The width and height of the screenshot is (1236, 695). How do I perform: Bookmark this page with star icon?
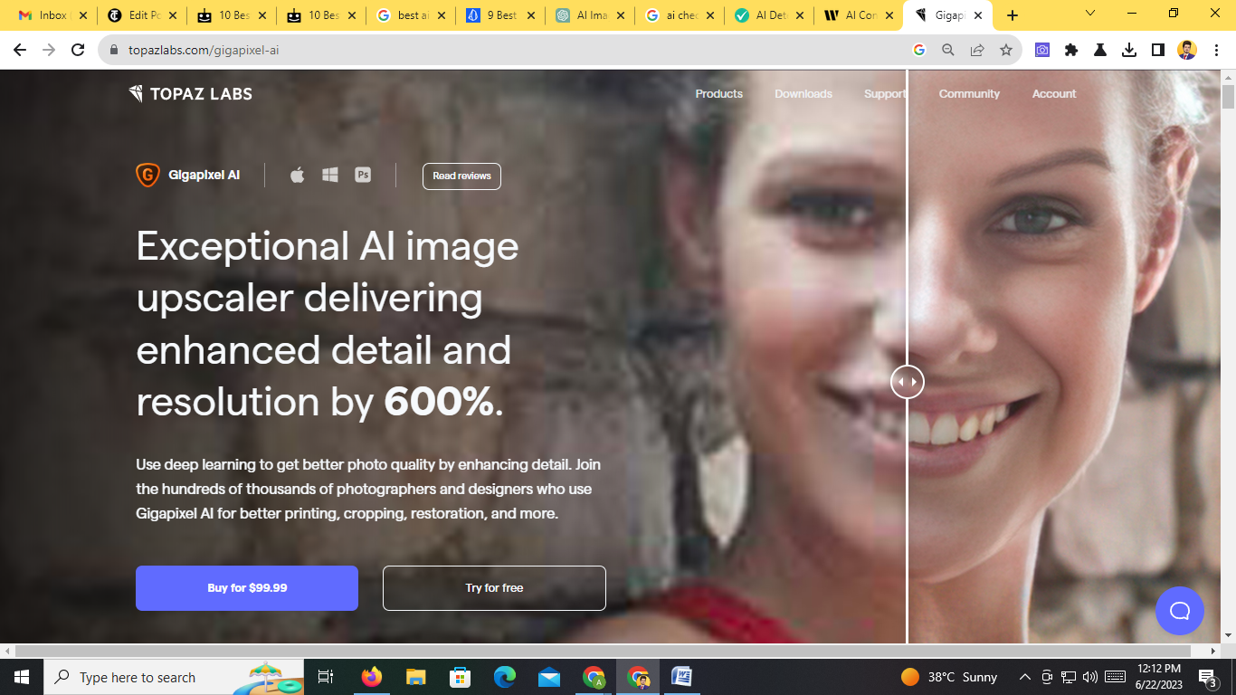[1006, 51]
